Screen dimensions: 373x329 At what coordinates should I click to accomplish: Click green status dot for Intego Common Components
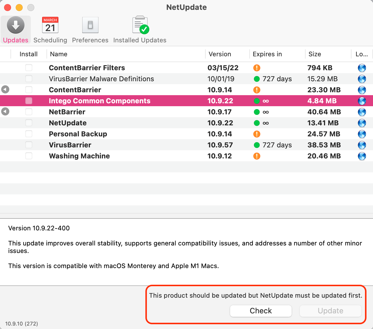[257, 101]
